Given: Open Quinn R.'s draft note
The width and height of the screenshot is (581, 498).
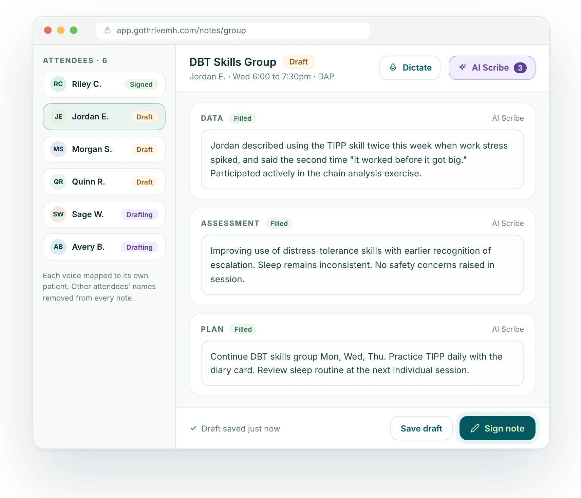Looking at the screenshot, I should coord(104,182).
